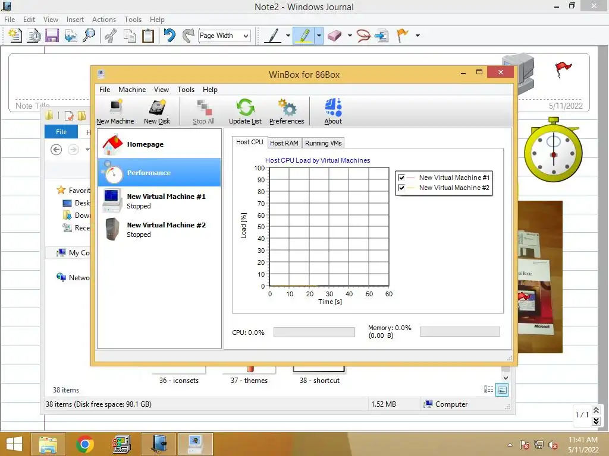The width and height of the screenshot is (609, 456).
Task: Click Explorer Back arrow button
Action: click(x=56, y=150)
